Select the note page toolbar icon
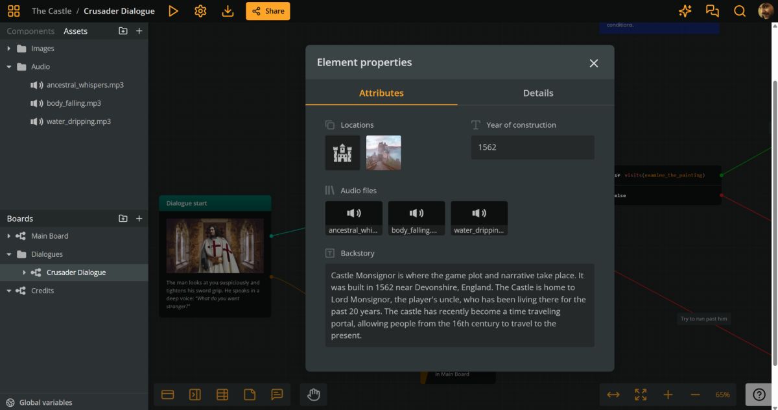This screenshot has height=410, width=778. click(250, 394)
